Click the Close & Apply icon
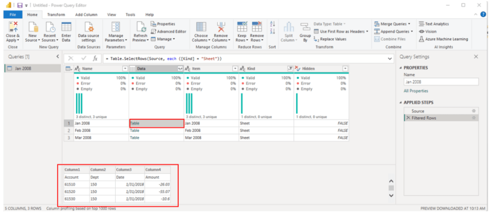 [12, 27]
